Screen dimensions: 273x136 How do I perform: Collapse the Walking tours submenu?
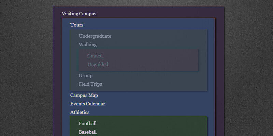[x=88, y=45]
